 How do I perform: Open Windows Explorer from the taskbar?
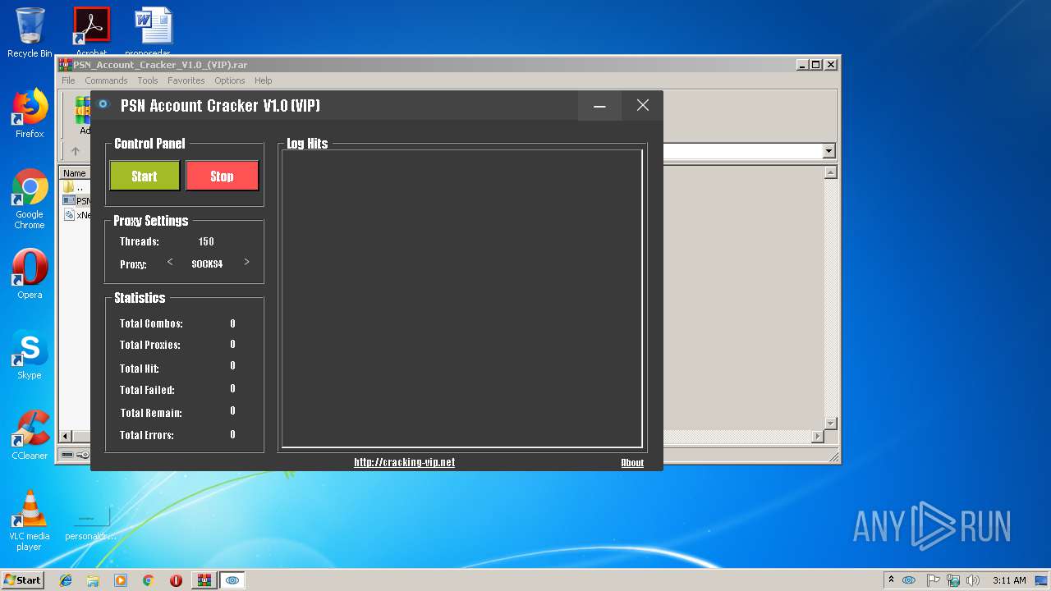93,580
